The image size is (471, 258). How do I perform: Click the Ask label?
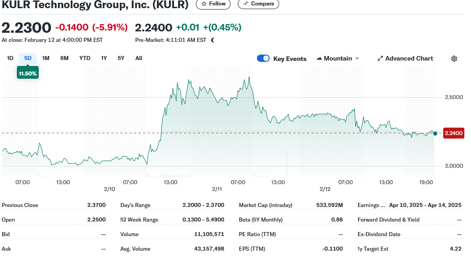click(6, 249)
